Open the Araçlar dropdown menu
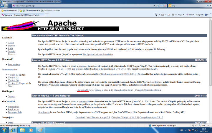Screen dimensions: 212x133 (x=200, y=15)
